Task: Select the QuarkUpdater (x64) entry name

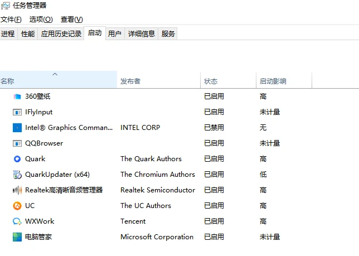Action: click(57, 175)
